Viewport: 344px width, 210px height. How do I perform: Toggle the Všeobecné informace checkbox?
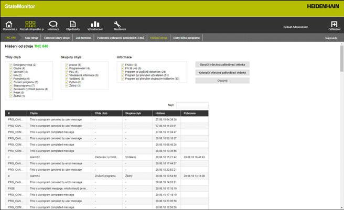tap(67, 75)
